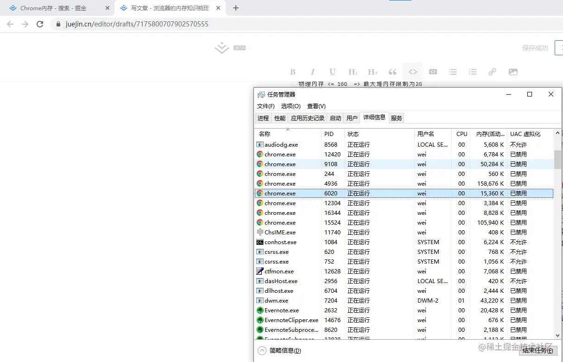Open the 文件(F) menu
563x362 pixels.
[266, 106]
